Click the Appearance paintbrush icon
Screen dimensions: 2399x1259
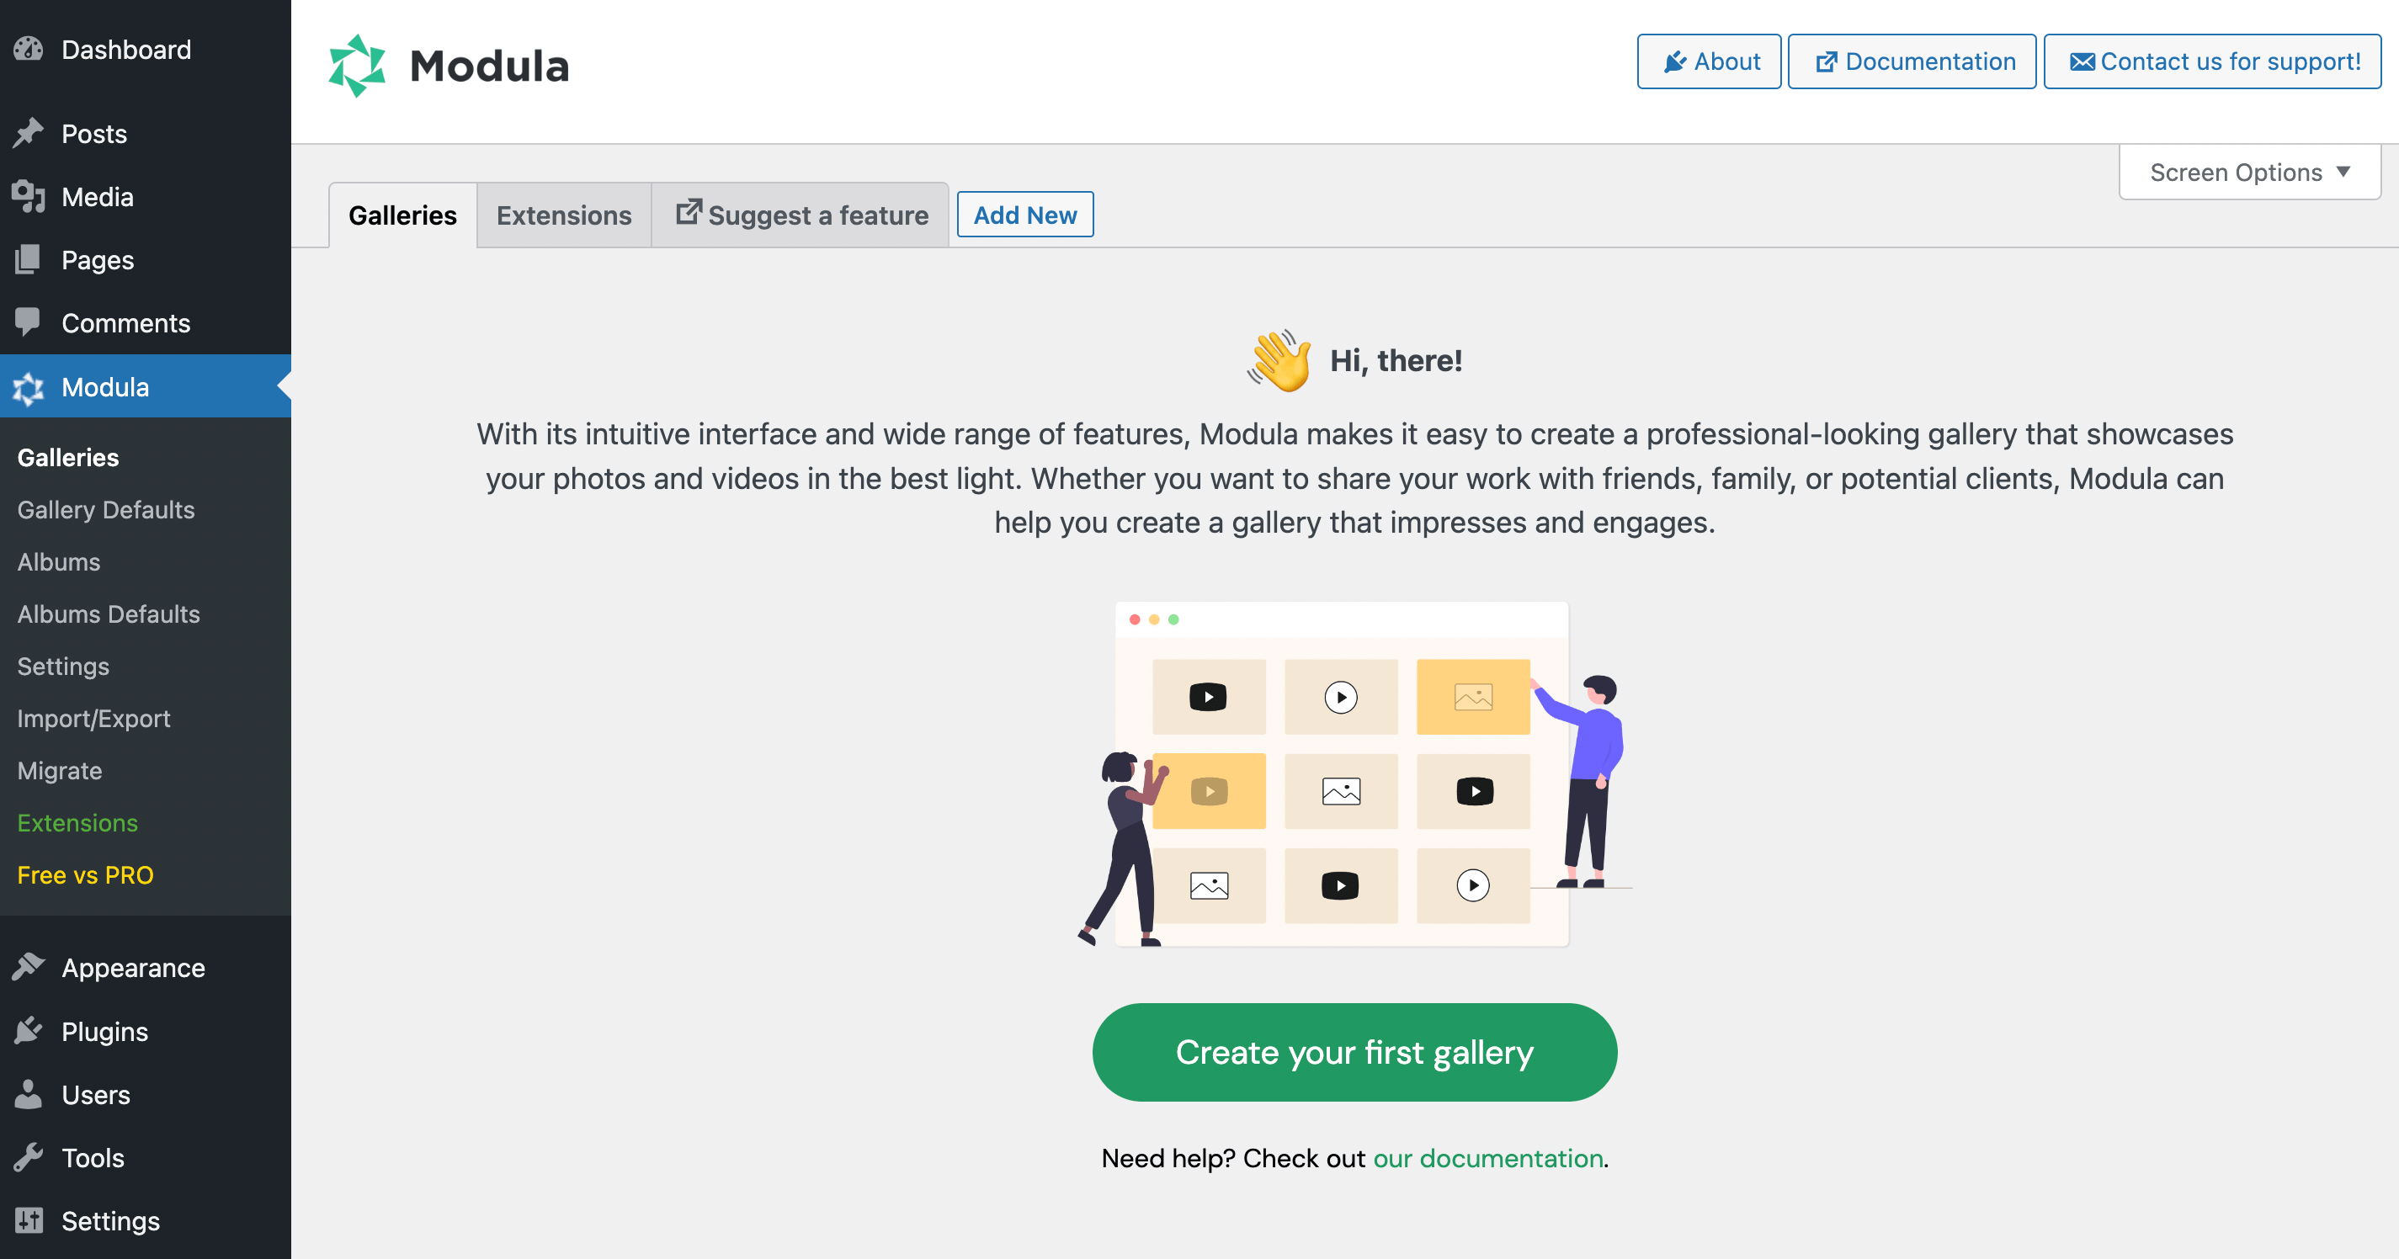29,968
